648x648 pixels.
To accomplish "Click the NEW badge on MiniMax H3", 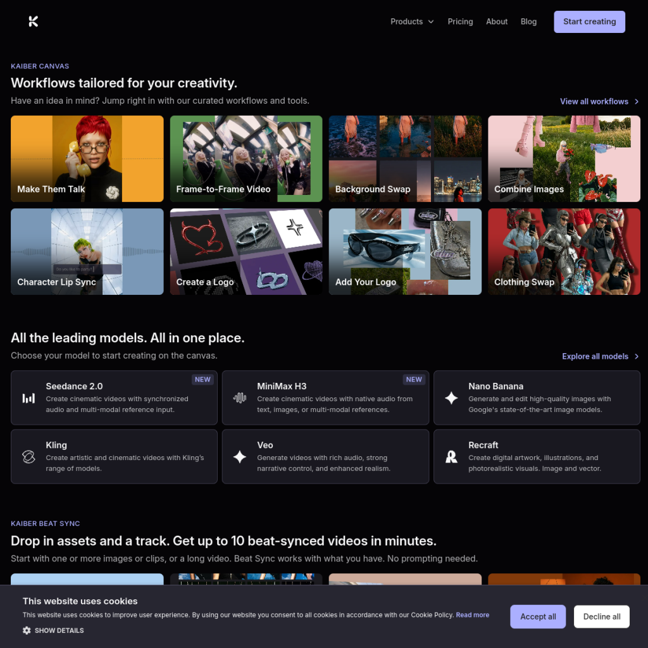I will pyautogui.click(x=414, y=380).
